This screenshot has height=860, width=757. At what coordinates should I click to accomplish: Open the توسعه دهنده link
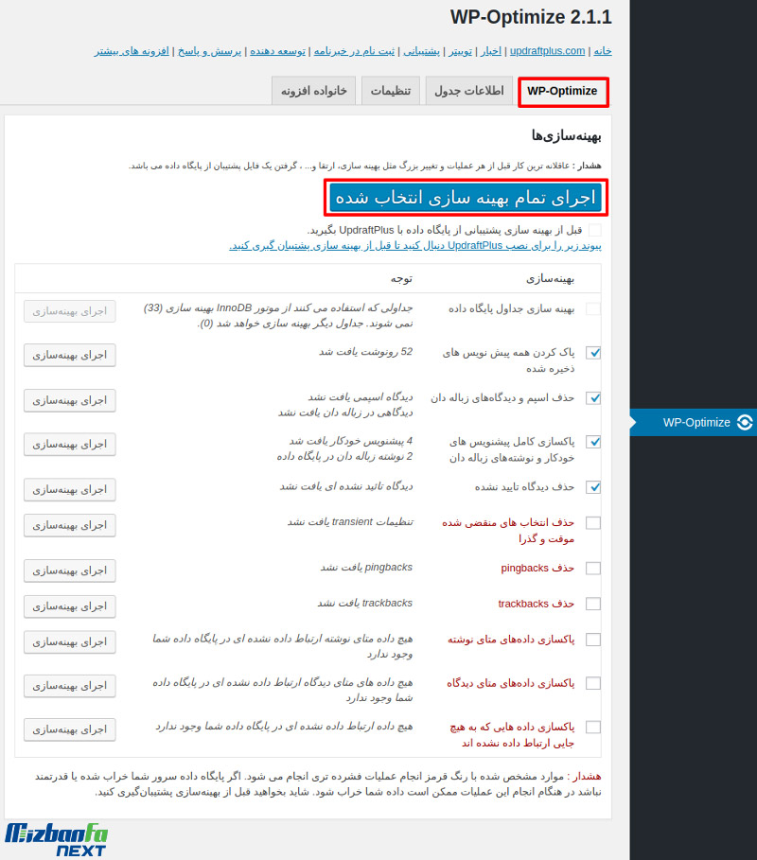tap(277, 51)
